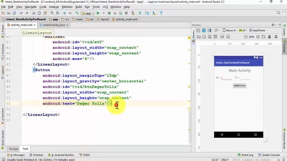Screen dimensions: 287x161
Task: Click the Debug app bug icon
Action: 109,13
